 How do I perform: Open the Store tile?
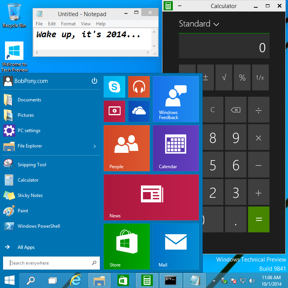click(x=127, y=247)
